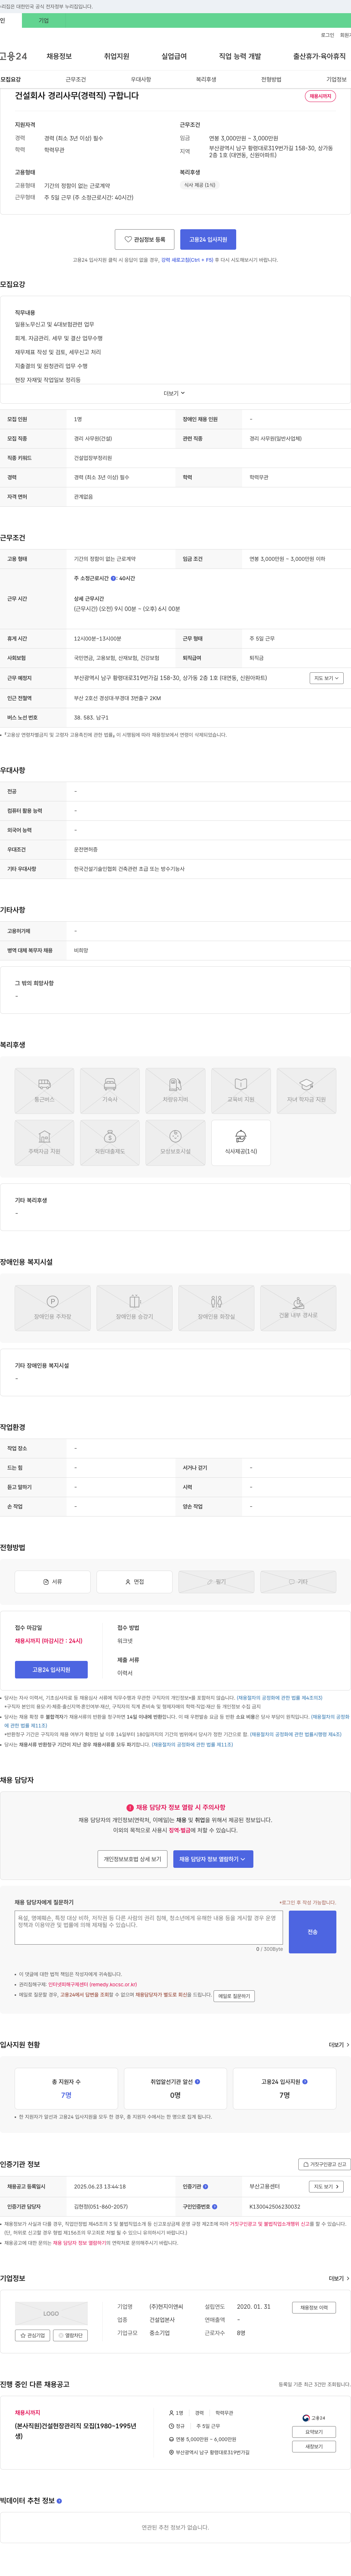This screenshot has width=351, height=2576.
Task: Click the top 고용24 입사지원 button
Action: point(208,239)
